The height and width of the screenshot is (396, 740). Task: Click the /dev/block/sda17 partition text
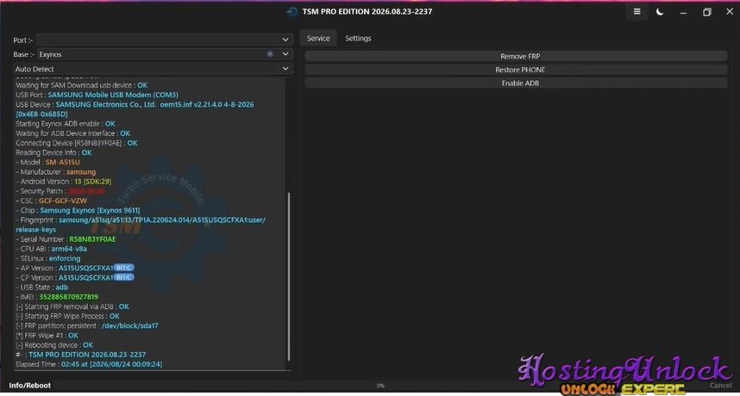129,325
